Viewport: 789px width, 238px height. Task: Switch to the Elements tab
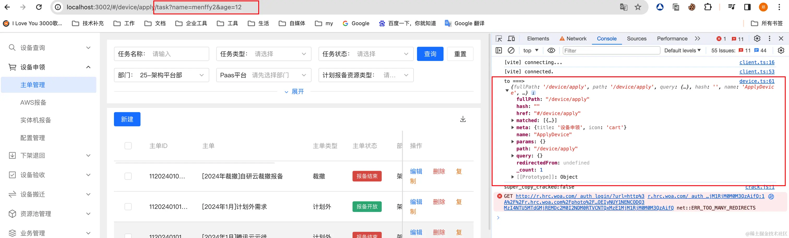538,39
